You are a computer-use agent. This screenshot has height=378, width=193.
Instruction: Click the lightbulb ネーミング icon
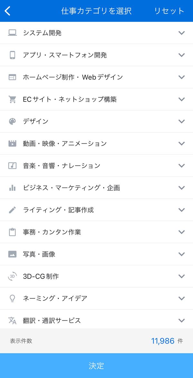point(12,298)
